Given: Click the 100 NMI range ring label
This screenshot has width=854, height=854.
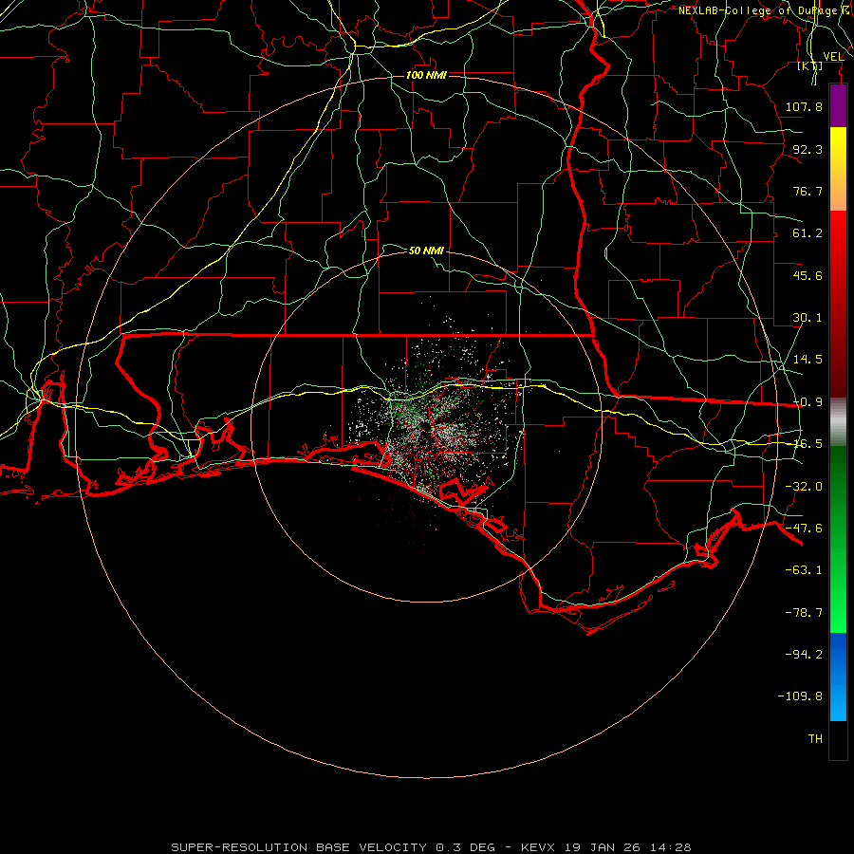Looking at the screenshot, I should tap(426, 75).
